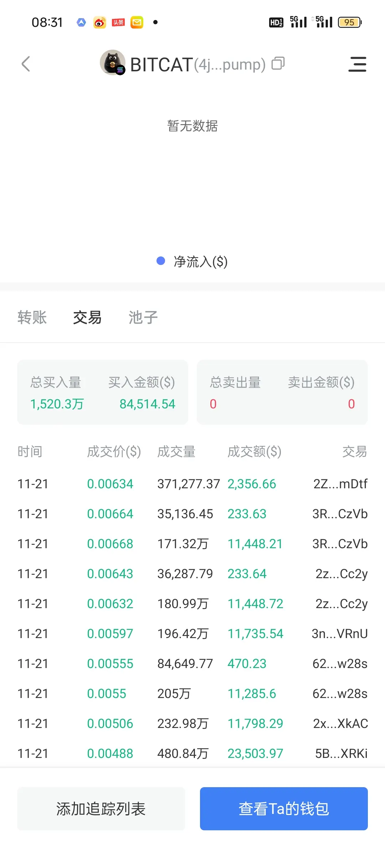
Task: Tap amount 11,735.54
Action: point(255,634)
